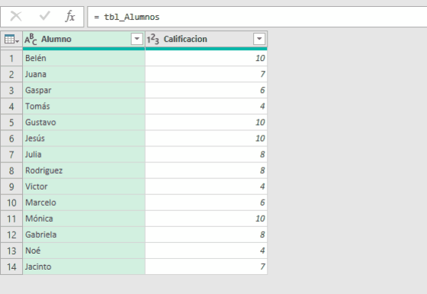The height and width of the screenshot is (294, 427).
Task: Select row number 11 header
Action: click(x=11, y=219)
